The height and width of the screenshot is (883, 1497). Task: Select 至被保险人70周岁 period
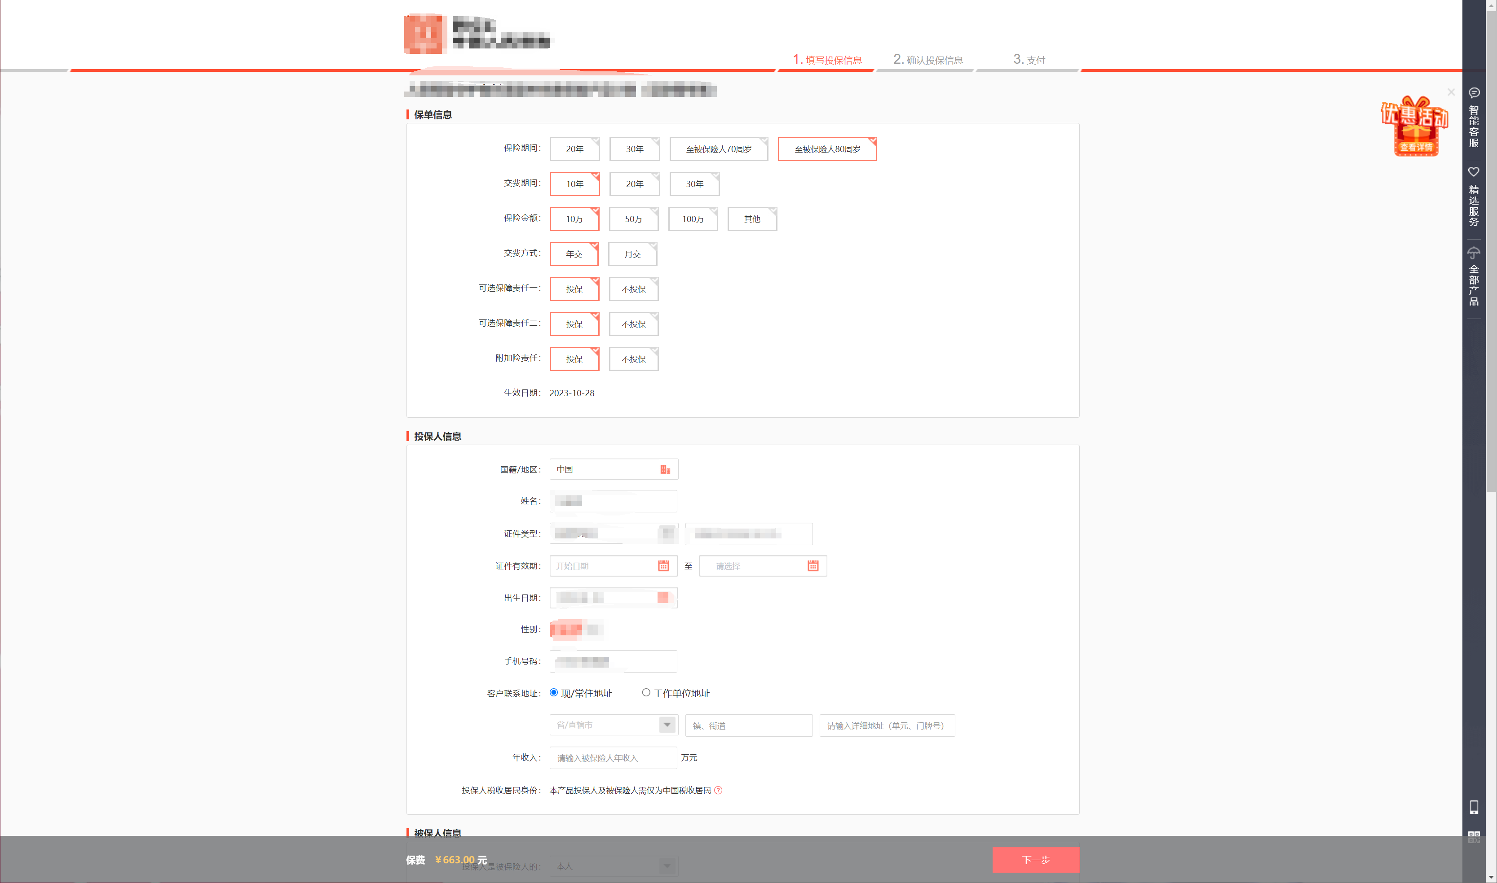click(x=719, y=149)
